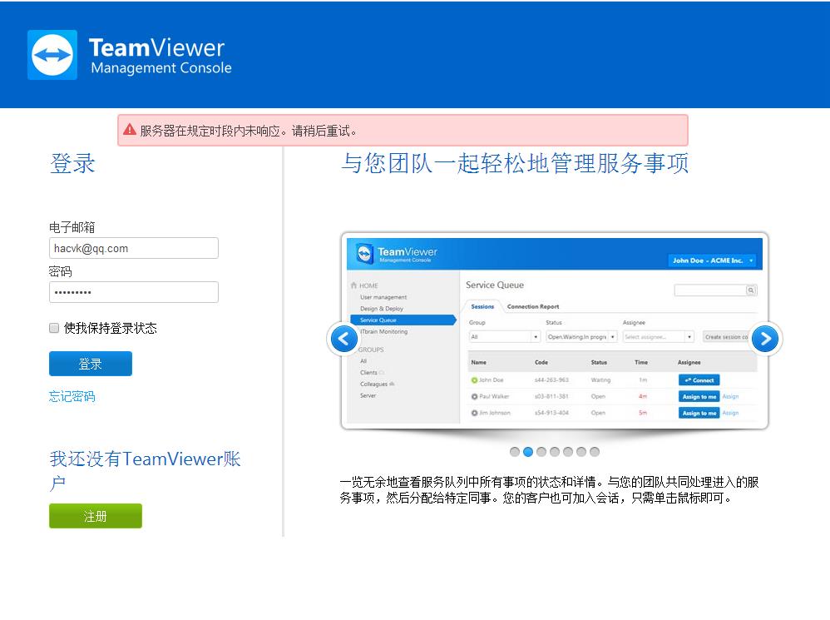Click the 与您团队一起轻松地管理服务事项 headline
Screen dimensions: 830x620
[x=515, y=163]
